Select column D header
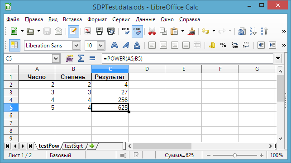Screen dimensions: 291x163 147,69
